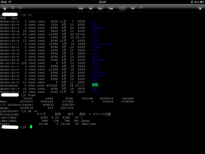Image resolution: width=205 pixels, height=154 pixels.
Task: Click the 'service' directory name
Action: 99,76
